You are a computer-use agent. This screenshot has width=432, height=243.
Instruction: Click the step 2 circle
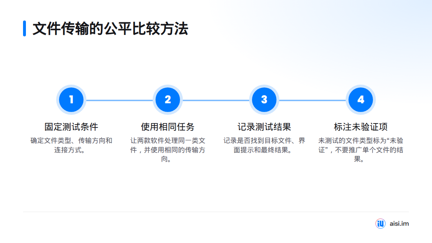click(168, 100)
